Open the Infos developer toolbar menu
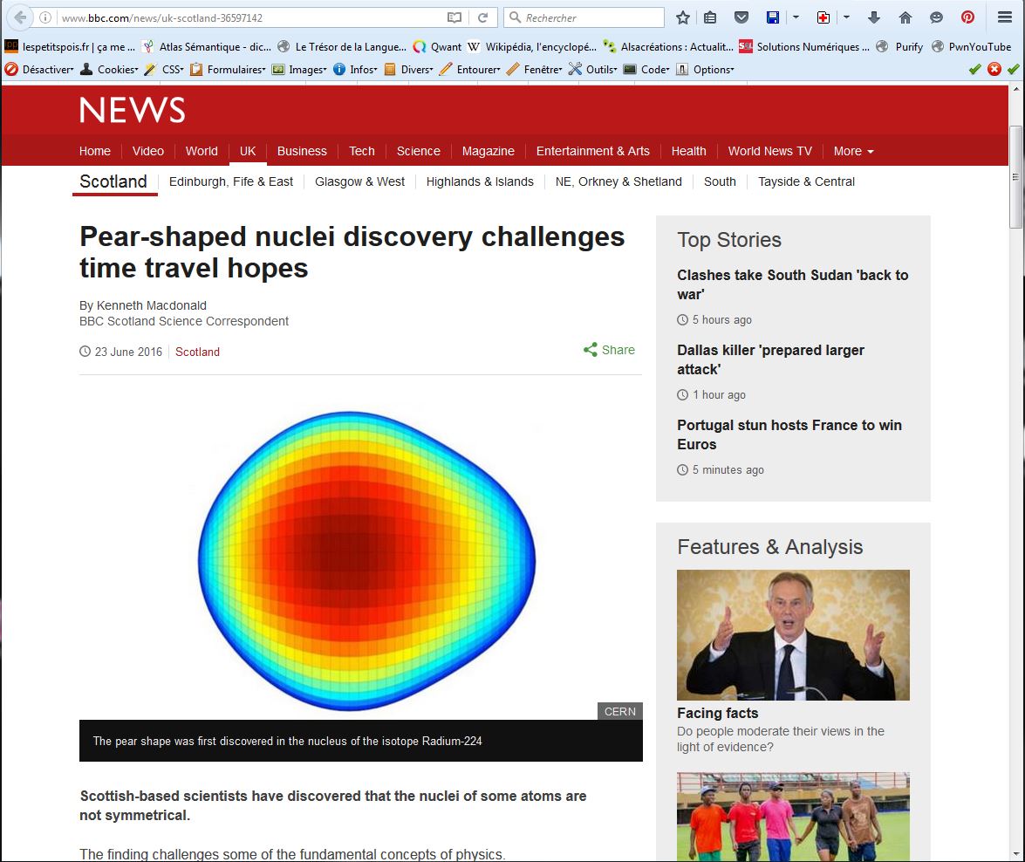1025x862 pixels. click(356, 69)
